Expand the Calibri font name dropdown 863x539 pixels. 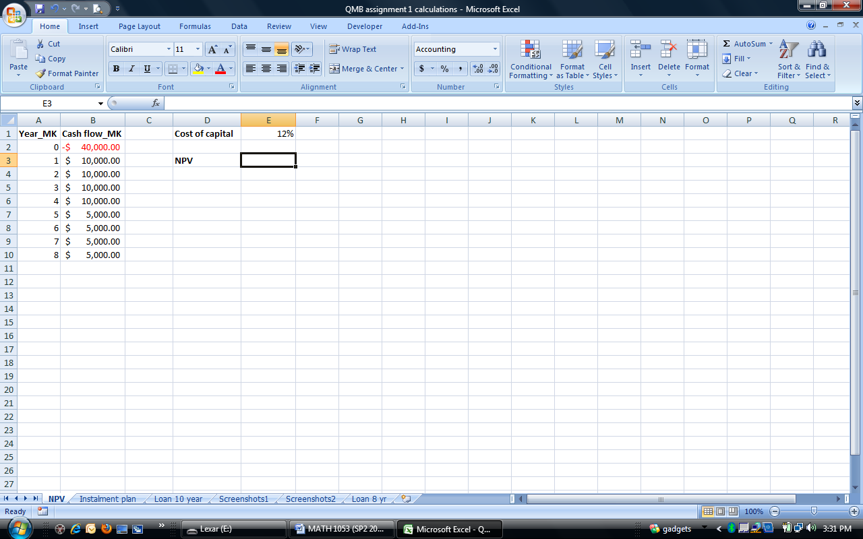coord(169,49)
